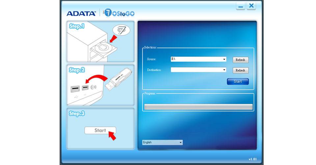Viewport: 316px width, 165px height.
Task: Click the Step.3 Start illustration
Action: 100,129
